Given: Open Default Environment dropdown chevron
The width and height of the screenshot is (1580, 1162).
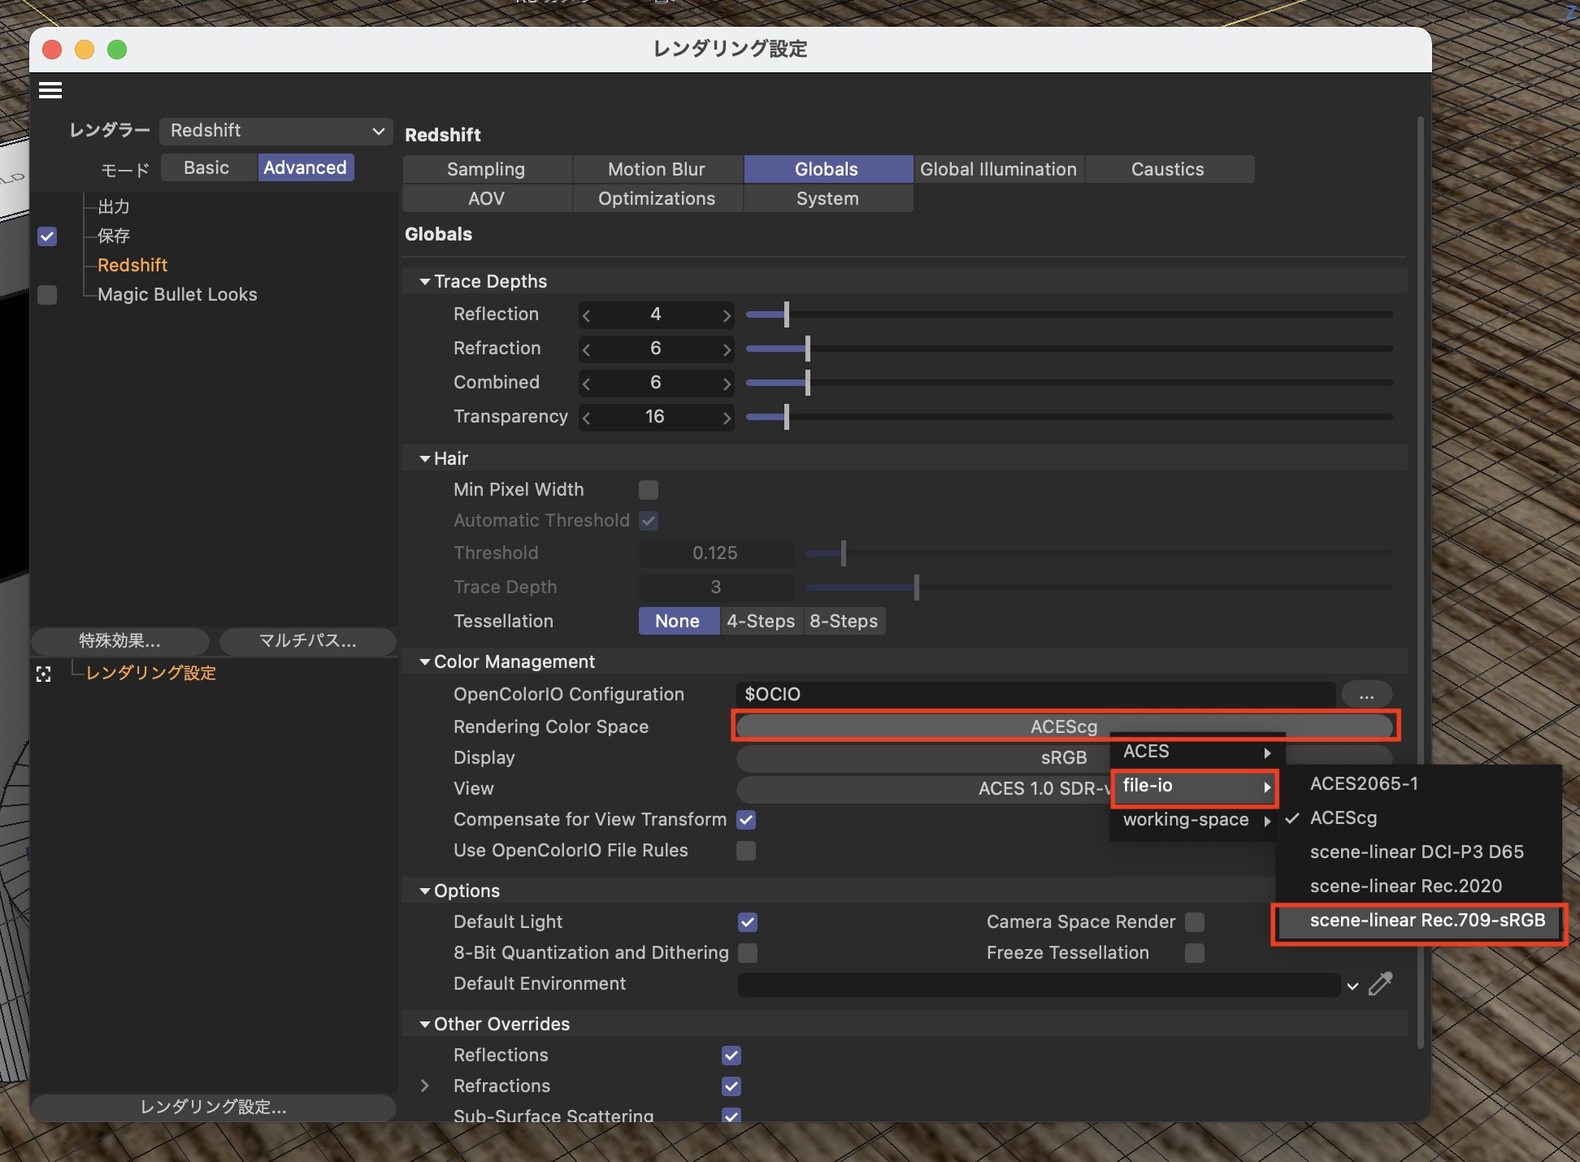Looking at the screenshot, I should coord(1352,986).
